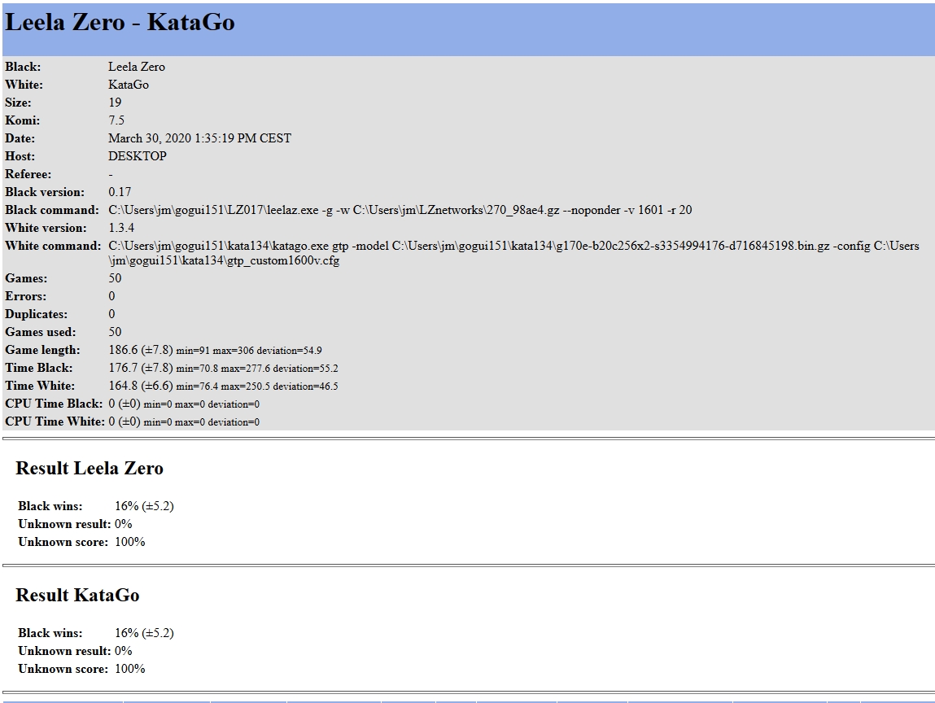This screenshot has height=703, width=935.
Task: Click the "Referee:" label
Action: (28, 174)
